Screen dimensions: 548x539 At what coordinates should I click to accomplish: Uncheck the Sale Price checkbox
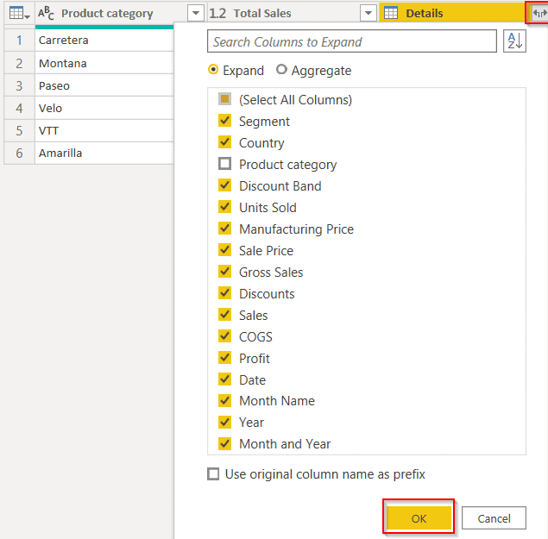(224, 250)
